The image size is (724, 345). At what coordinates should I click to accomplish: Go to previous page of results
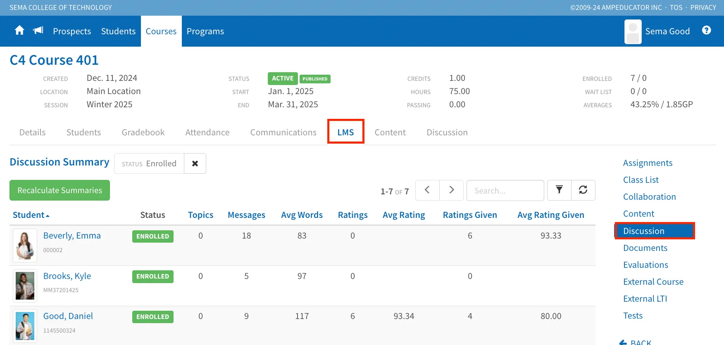(x=427, y=190)
